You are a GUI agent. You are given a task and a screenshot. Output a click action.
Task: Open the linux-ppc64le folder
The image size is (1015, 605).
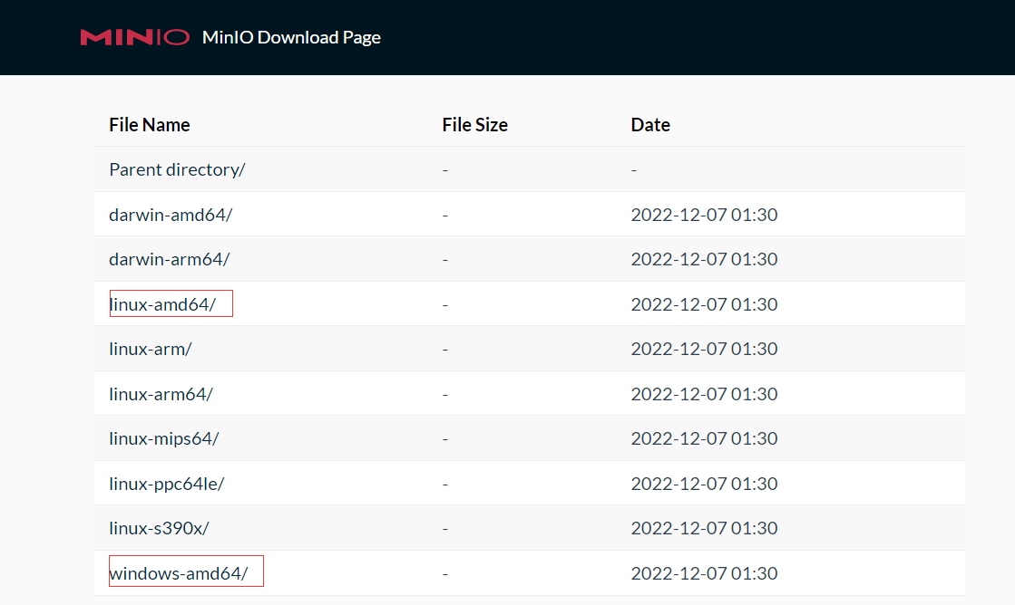click(x=166, y=484)
